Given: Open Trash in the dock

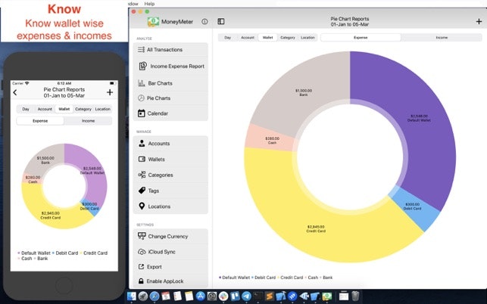Looking at the screenshot, I should pyautogui.click(x=356, y=296).
